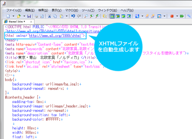This screenshot has height=139, width=192.
Task: Create a new file with the toolbar icon
Action: pyautogui.click(x=8, y=16)
